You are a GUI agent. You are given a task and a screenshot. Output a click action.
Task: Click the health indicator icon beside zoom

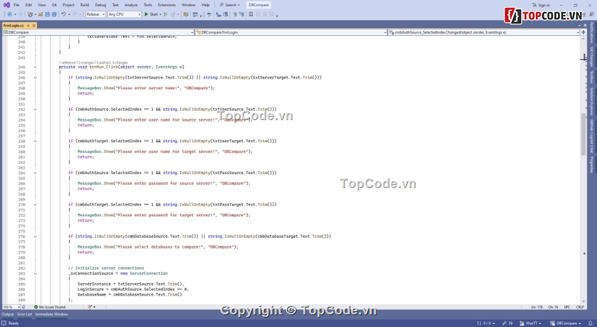pos(23,307)
